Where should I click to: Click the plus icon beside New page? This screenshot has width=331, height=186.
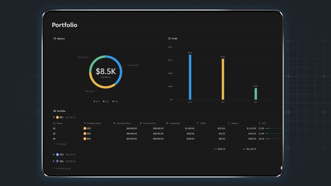pos(54,144)
